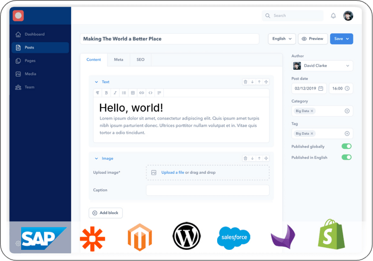Collapse the Text block with its chevron
This screenshot has height=261, width=373.
(97, 82)
